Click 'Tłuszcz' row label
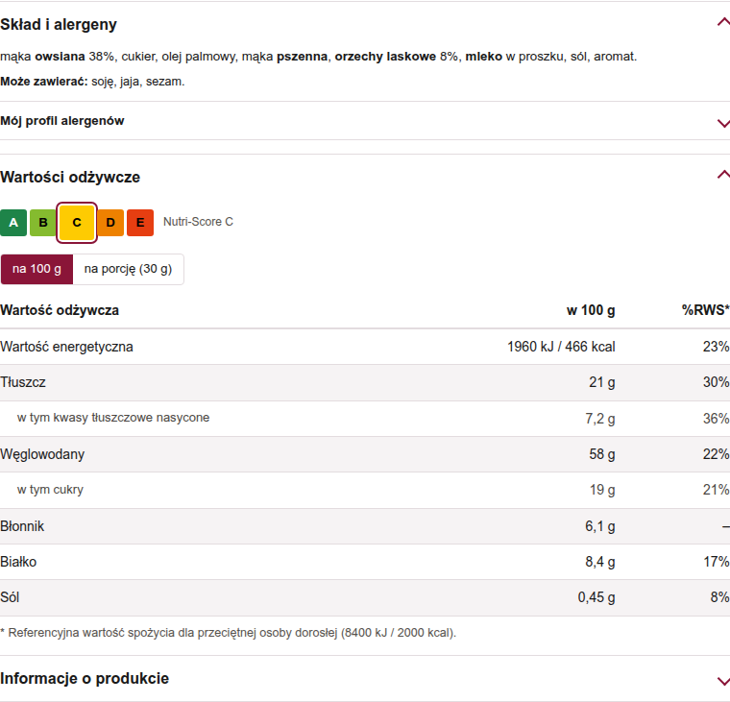 pos(23,382)
